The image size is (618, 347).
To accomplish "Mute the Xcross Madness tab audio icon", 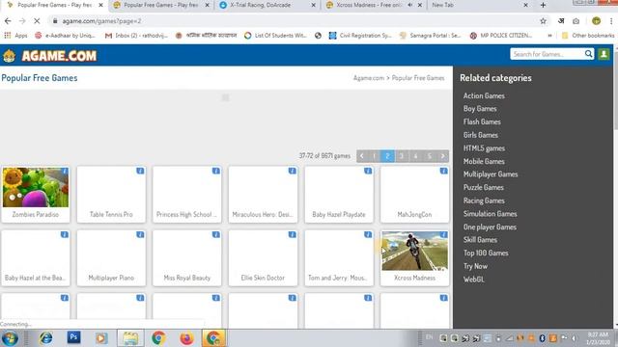I will pyautogui.click(x=410, y=5).
